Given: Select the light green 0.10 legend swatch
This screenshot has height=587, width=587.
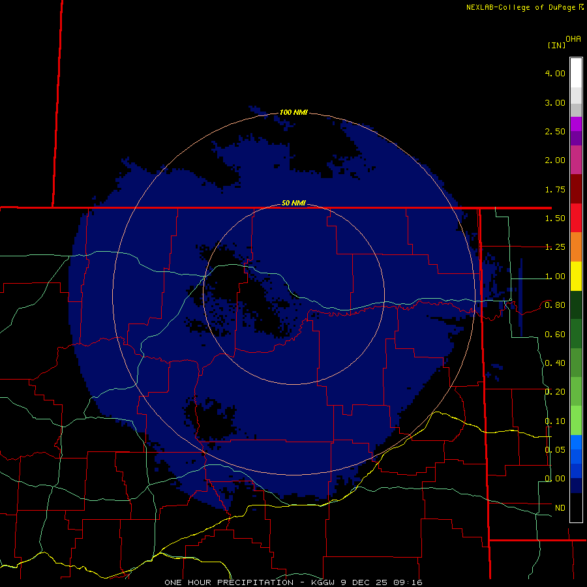Looking at the screenshot, I should 576,421.
